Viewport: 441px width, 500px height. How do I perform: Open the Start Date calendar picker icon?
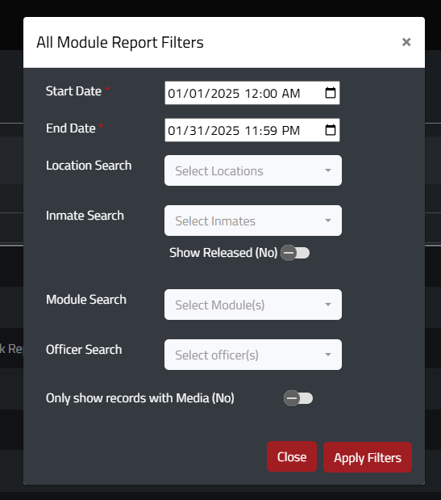click(331, 93)
